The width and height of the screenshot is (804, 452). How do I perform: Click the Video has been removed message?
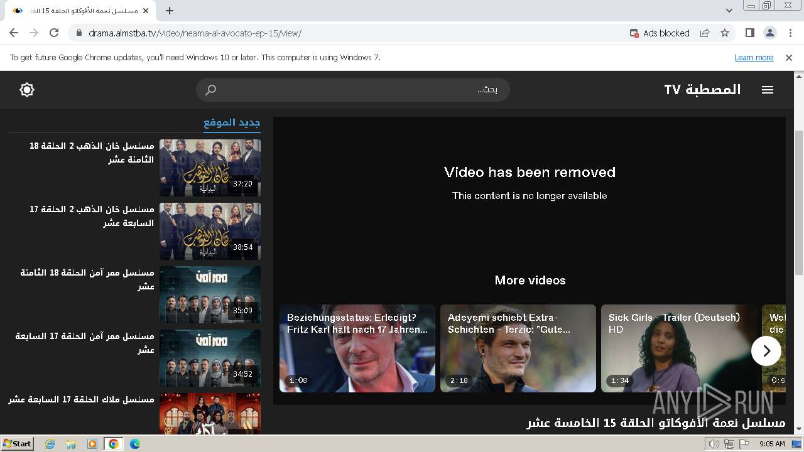(x=530, y=172)
